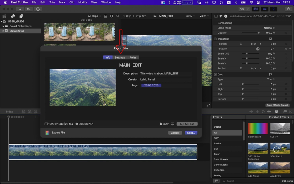Open the View options dropdown
The image size is (294, 184).
pyautogui.click(x=204, y=16)
